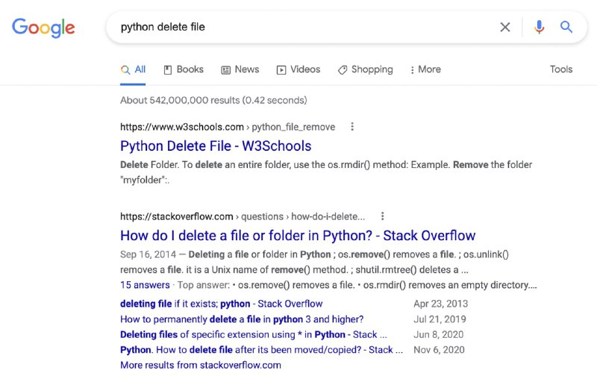Focus the search box with python delete file
This screenshot has height=382, width=597.
[x=304, y=27]
